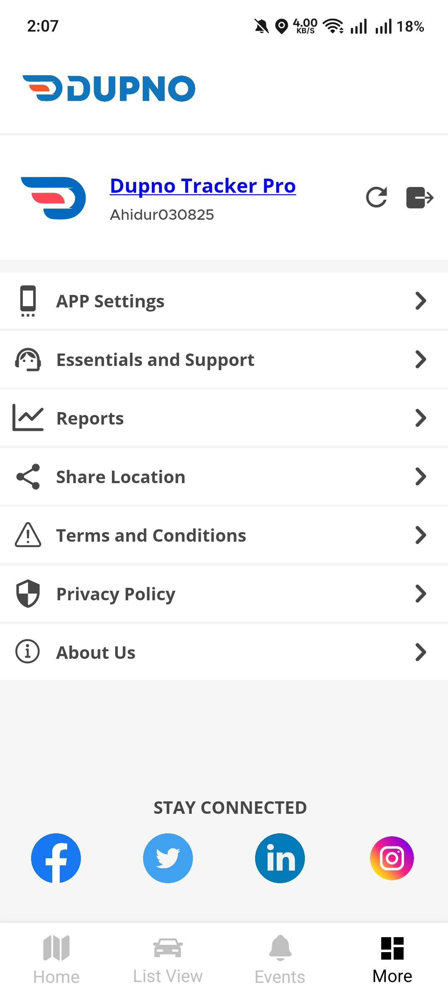Open Terms and Conditions menu entry
The image size is (448, 997).
click(224, 535)
